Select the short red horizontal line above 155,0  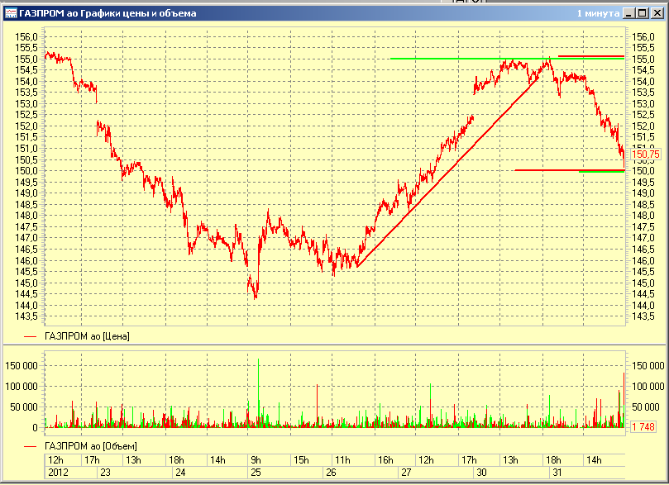(x=590, y=56)
